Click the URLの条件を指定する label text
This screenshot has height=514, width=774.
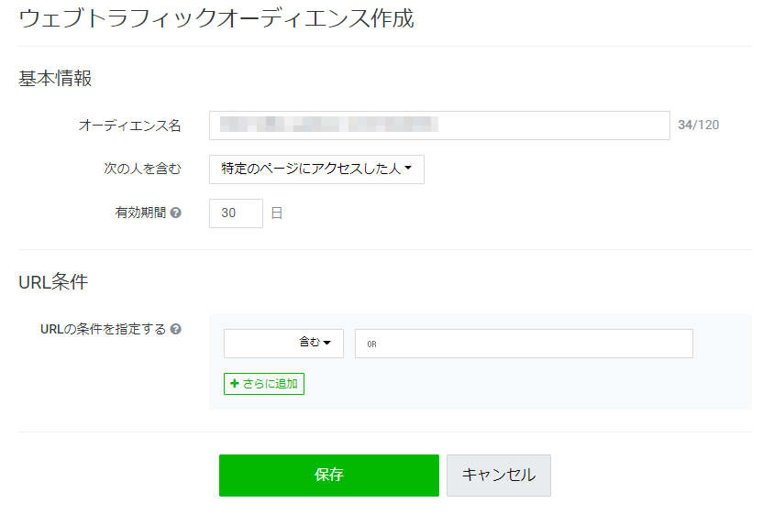pos(103,329)
